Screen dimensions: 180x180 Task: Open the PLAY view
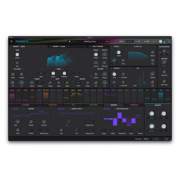121,41
